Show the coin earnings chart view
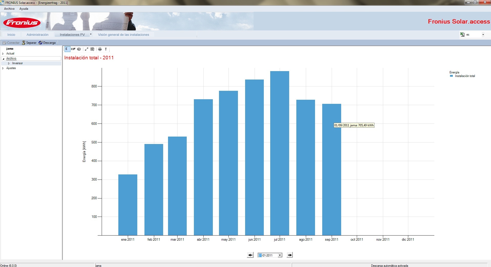The image size is (491, 267). [79, 49]
